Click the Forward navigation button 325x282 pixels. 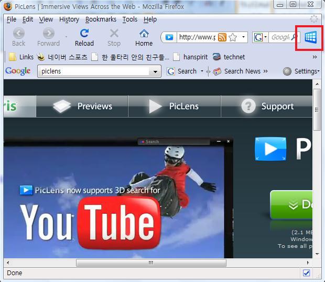click(x=49, y=37)
